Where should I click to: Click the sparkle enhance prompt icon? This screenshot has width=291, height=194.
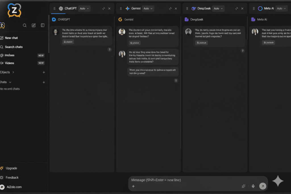coord(244,186)
